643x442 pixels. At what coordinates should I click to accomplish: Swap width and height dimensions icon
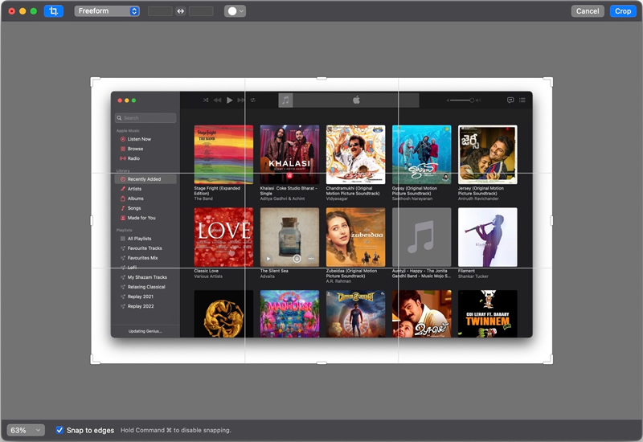(x=180, y=11)
